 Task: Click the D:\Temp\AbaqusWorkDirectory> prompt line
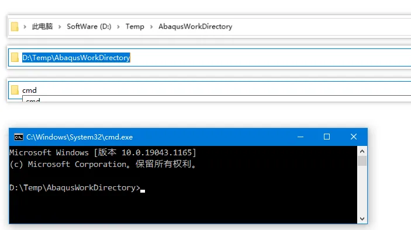click(75, 187)
